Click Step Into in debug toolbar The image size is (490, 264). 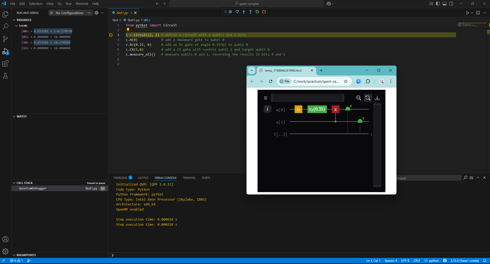(244, 12)
